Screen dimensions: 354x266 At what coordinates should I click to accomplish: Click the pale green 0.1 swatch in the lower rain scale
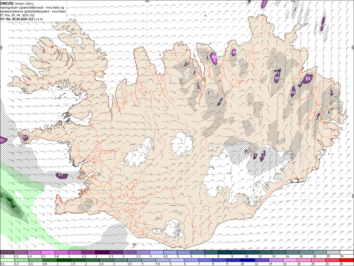[x=8, y=260]
